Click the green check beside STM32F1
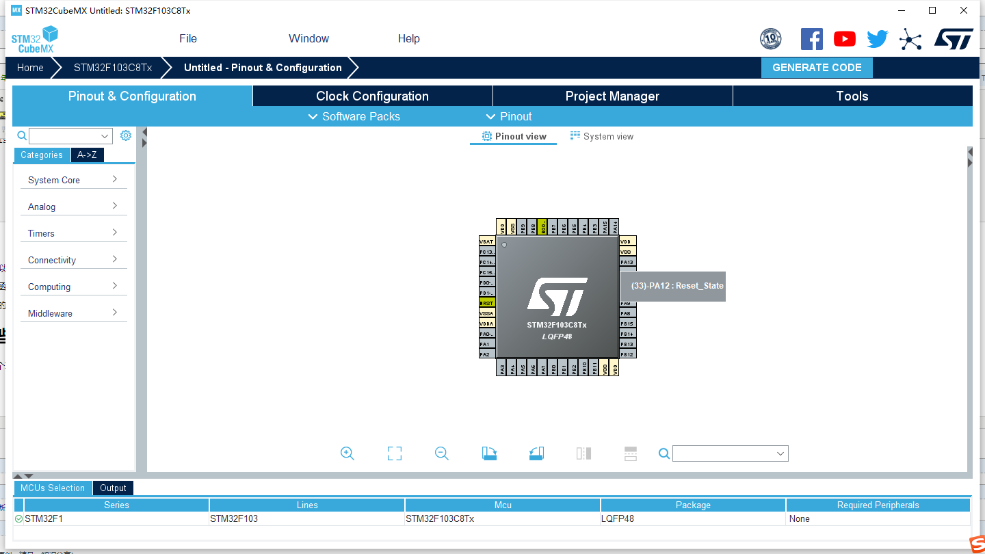Screen dimensions: 985x554 coord(18,519)
